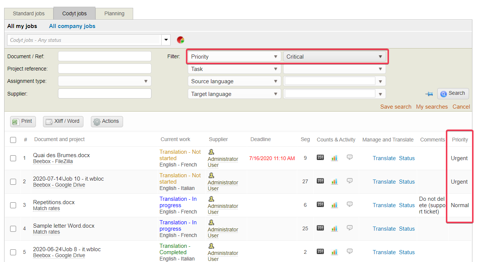Open activity bar chart for Repetitions.docx

[x=334, y=205]
